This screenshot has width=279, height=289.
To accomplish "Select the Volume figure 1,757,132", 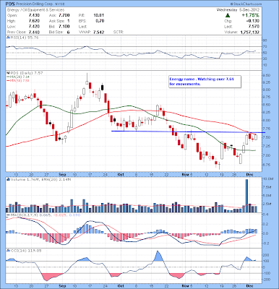I will click(249, 32).
